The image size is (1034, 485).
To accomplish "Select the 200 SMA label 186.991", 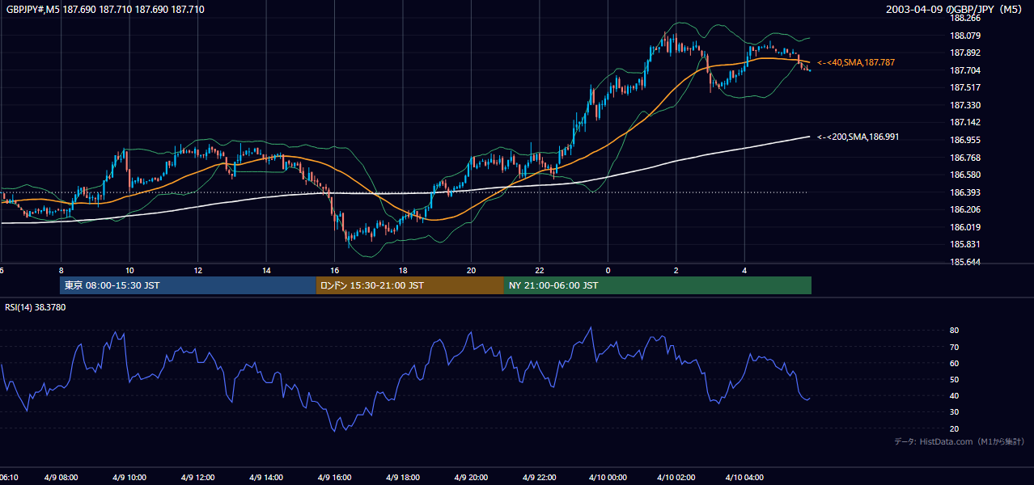I will (x=858, y=137).
